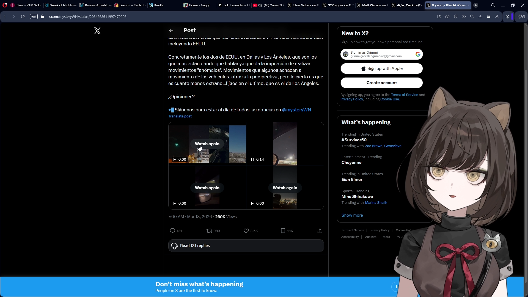
Task: Open Sign in as Grimmi Google account
Action: tap(381, 54)
